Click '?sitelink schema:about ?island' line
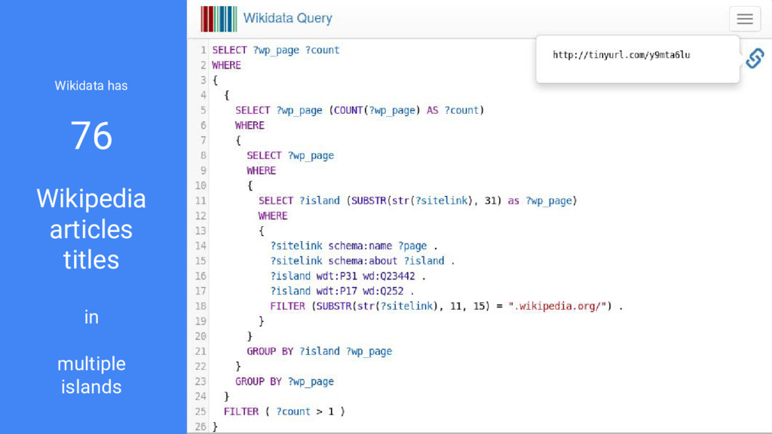The width and height of the screenshot is (772, 434). [362, 261]
